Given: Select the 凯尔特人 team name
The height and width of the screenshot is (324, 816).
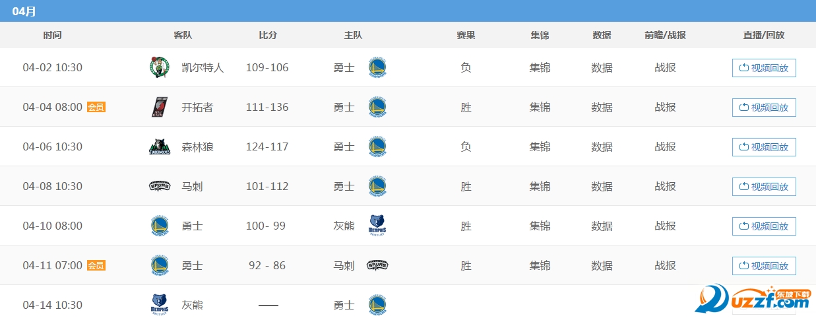Looking at the screenshot, I should pyautogui.click(x=203, y=67).
